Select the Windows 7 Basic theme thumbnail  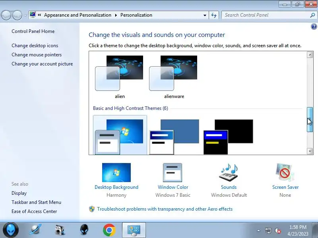(120, 135)
